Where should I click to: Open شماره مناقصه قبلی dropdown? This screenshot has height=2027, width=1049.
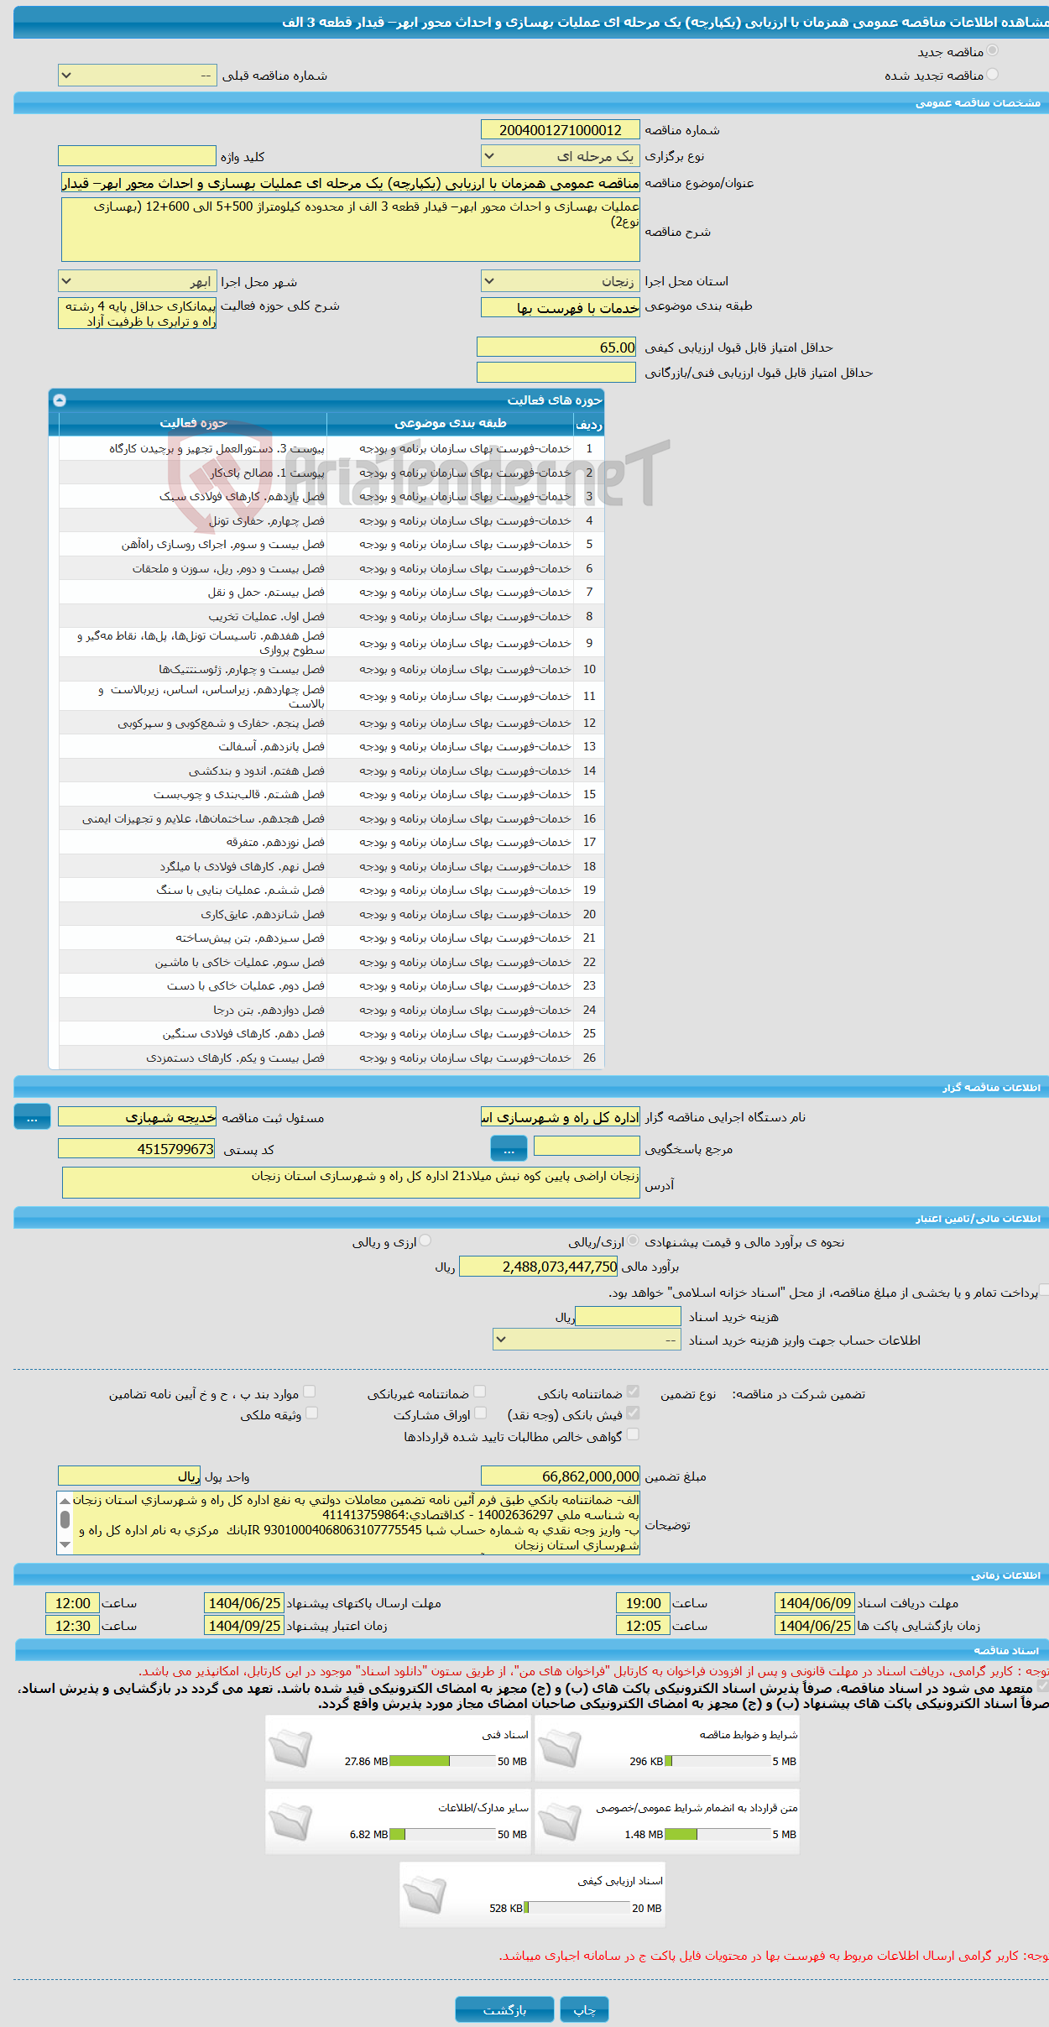(138, 76)
